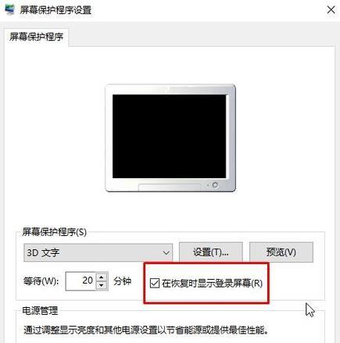Select the 屏幕保护程序 tab
The image size is (340, 343).
pos(36,38)
